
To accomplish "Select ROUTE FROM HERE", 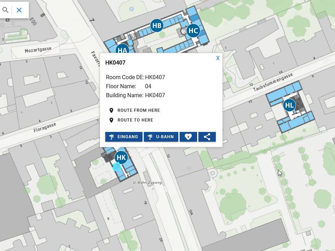I will click(139, 110).
